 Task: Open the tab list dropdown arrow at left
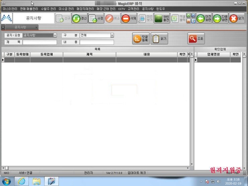pos(3,27)
